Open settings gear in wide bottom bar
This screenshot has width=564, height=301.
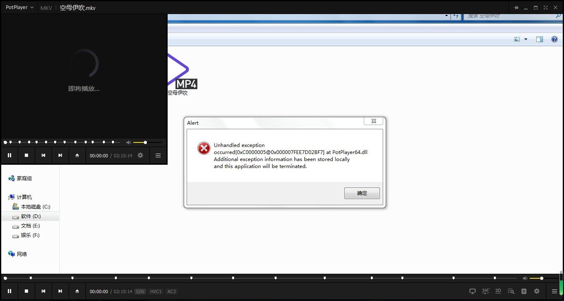(537, 291)
